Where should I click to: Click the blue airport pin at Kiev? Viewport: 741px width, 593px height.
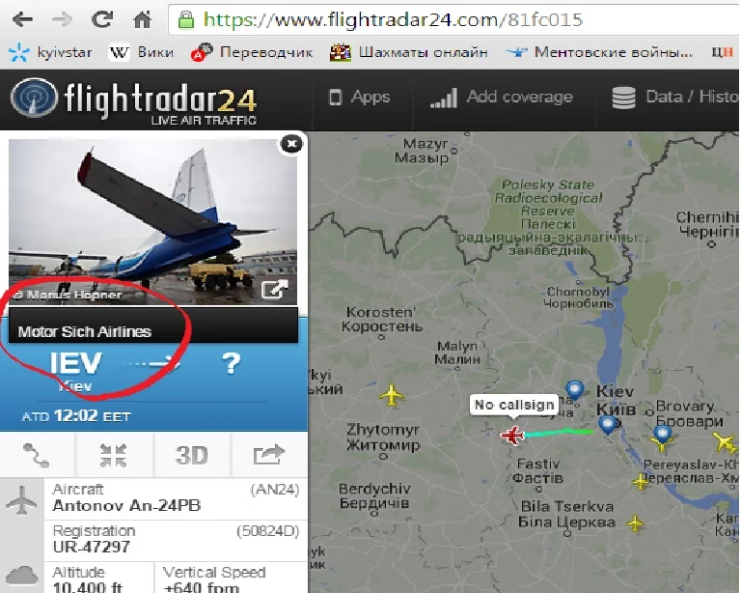607,425
